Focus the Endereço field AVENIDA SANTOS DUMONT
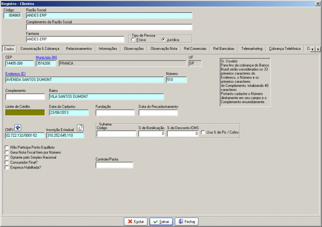 pos(84,80)
